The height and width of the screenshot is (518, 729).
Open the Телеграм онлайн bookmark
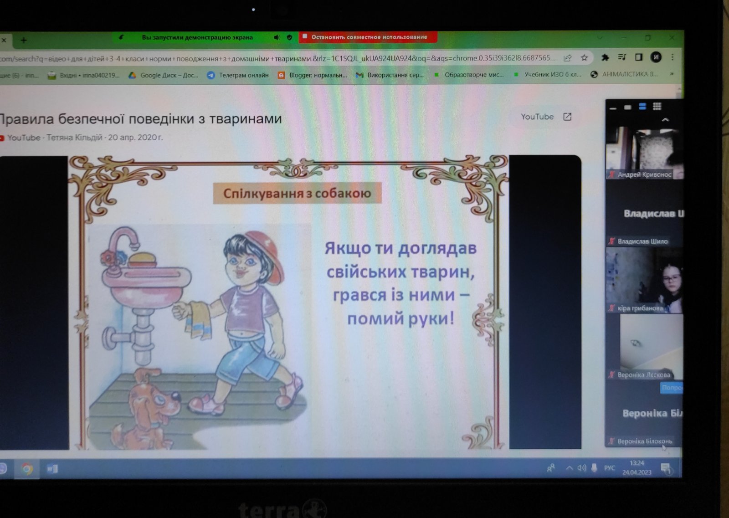[x=238, y=75]
